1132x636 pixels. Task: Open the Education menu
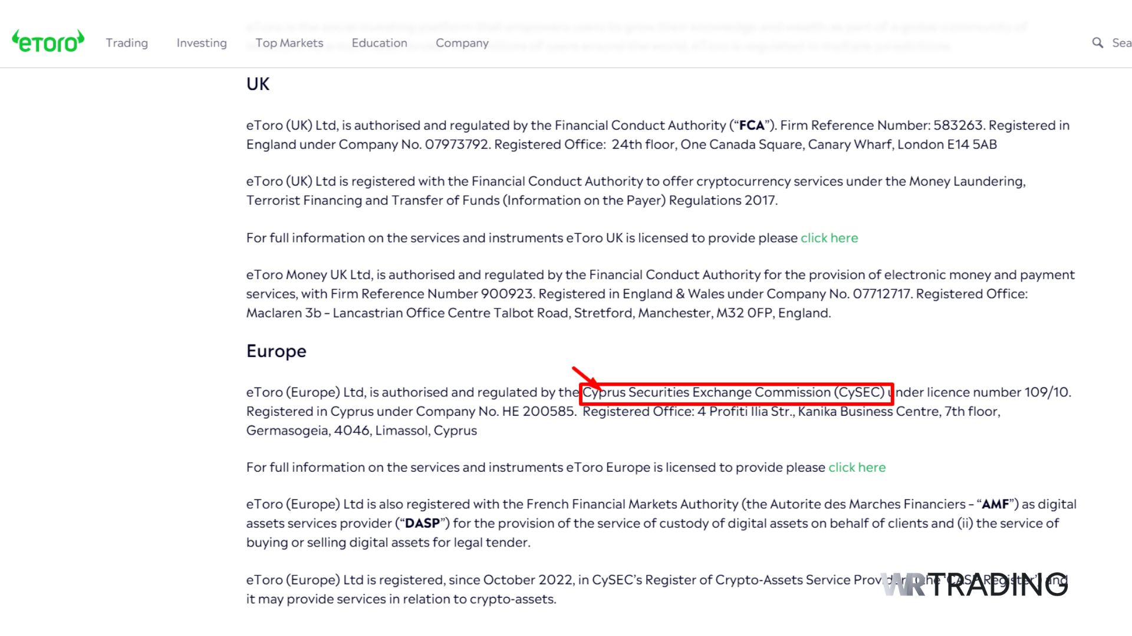click(x=380, y=43)
